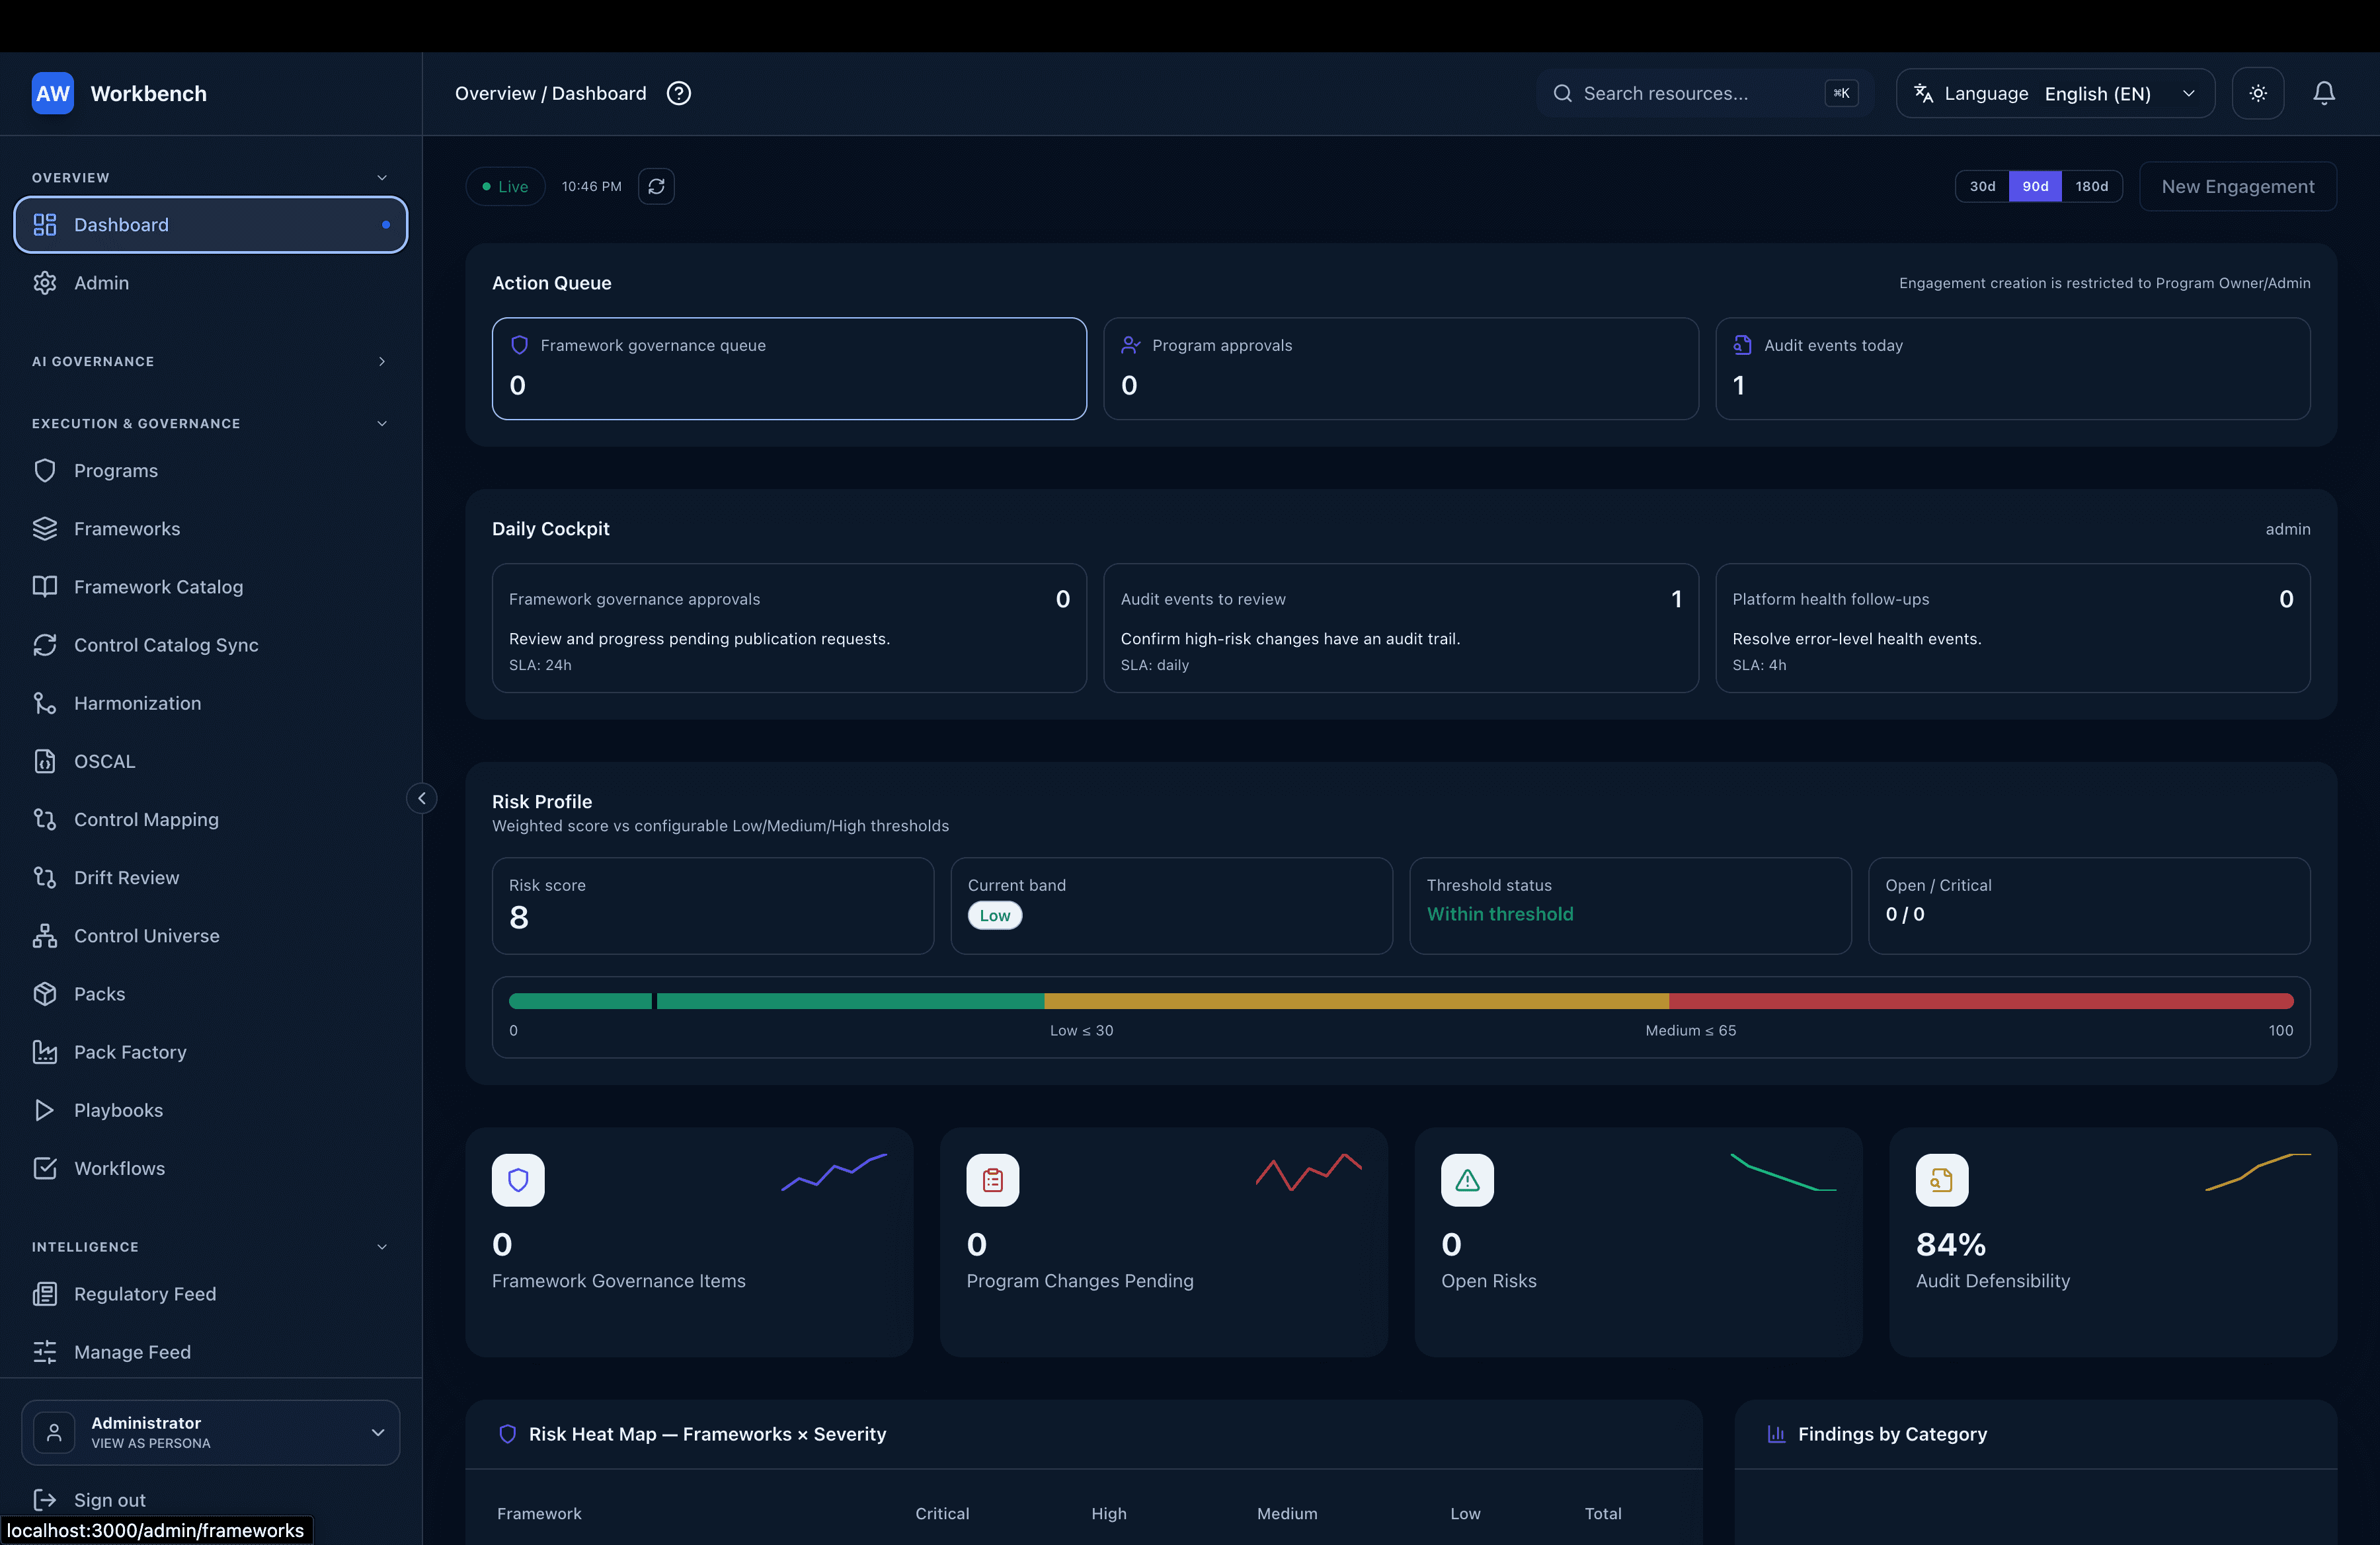Click the Drift Review icon
Screen dimensions: 2380x1545
click(45, 878)
